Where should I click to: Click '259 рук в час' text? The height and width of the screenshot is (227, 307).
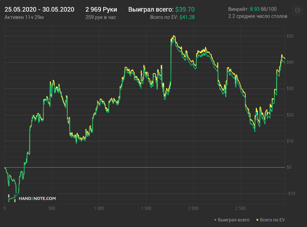pyautogui.click(x=100, y=17)
